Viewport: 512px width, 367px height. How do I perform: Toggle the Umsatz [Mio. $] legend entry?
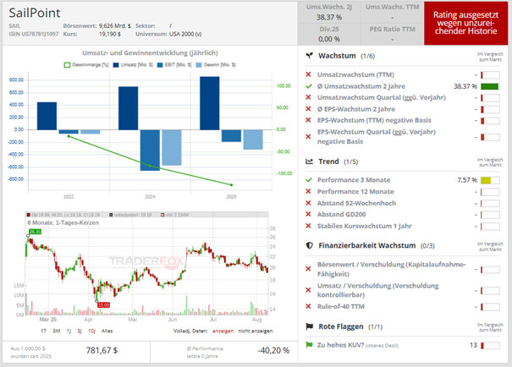(x=133, y=65)
